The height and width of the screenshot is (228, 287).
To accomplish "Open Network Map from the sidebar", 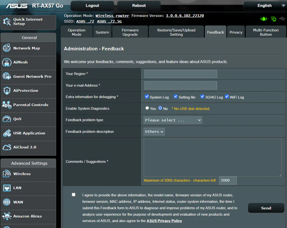I will tap(28, 48).
